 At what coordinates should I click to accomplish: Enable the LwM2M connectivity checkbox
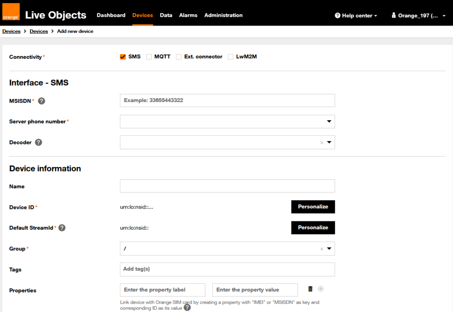pyautogui.click(x=230, y=57)
